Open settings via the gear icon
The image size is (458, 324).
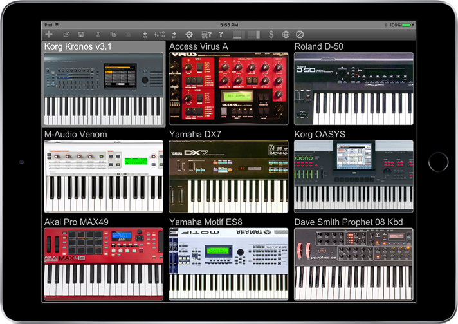189,34
